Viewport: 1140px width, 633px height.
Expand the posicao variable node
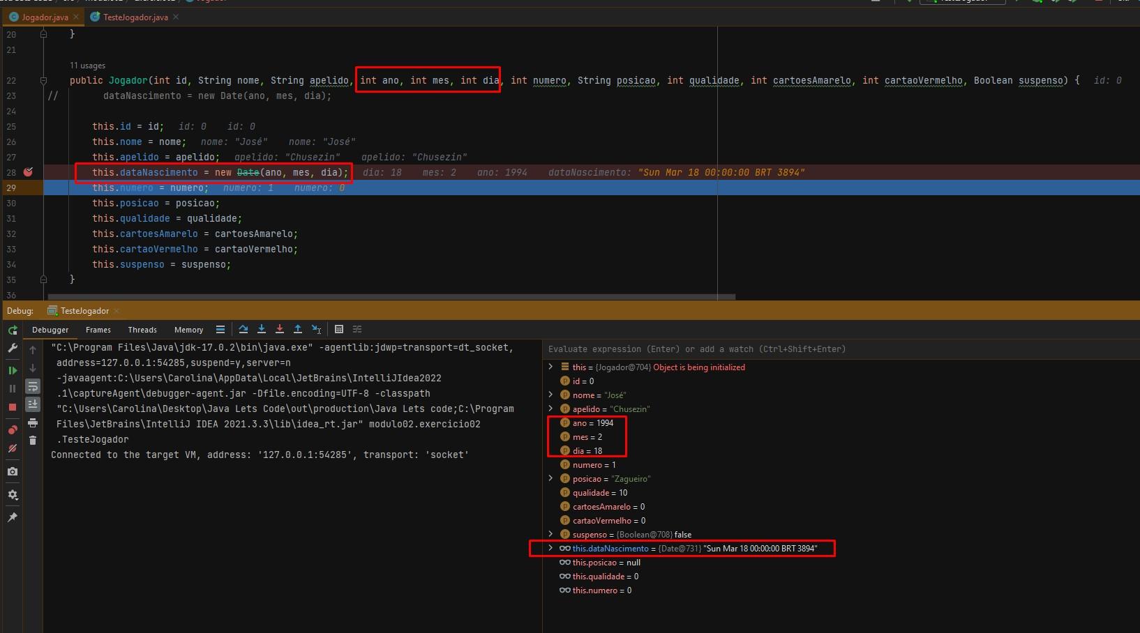coord(550,478)
